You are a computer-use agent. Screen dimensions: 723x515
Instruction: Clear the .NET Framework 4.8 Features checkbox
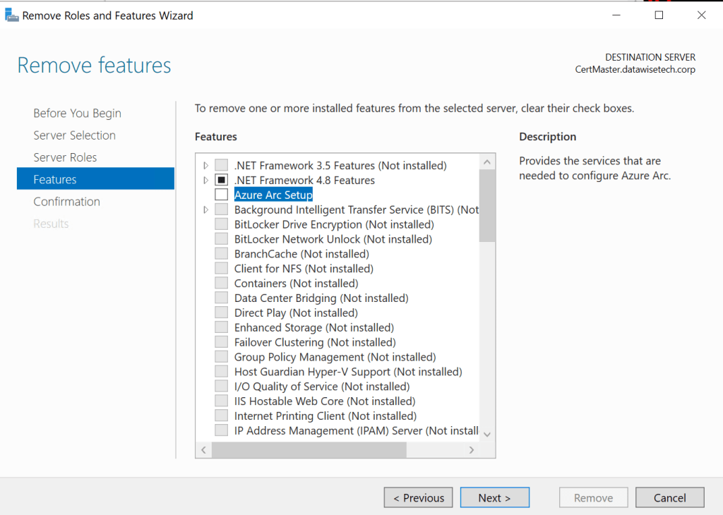tap(221, 180)
